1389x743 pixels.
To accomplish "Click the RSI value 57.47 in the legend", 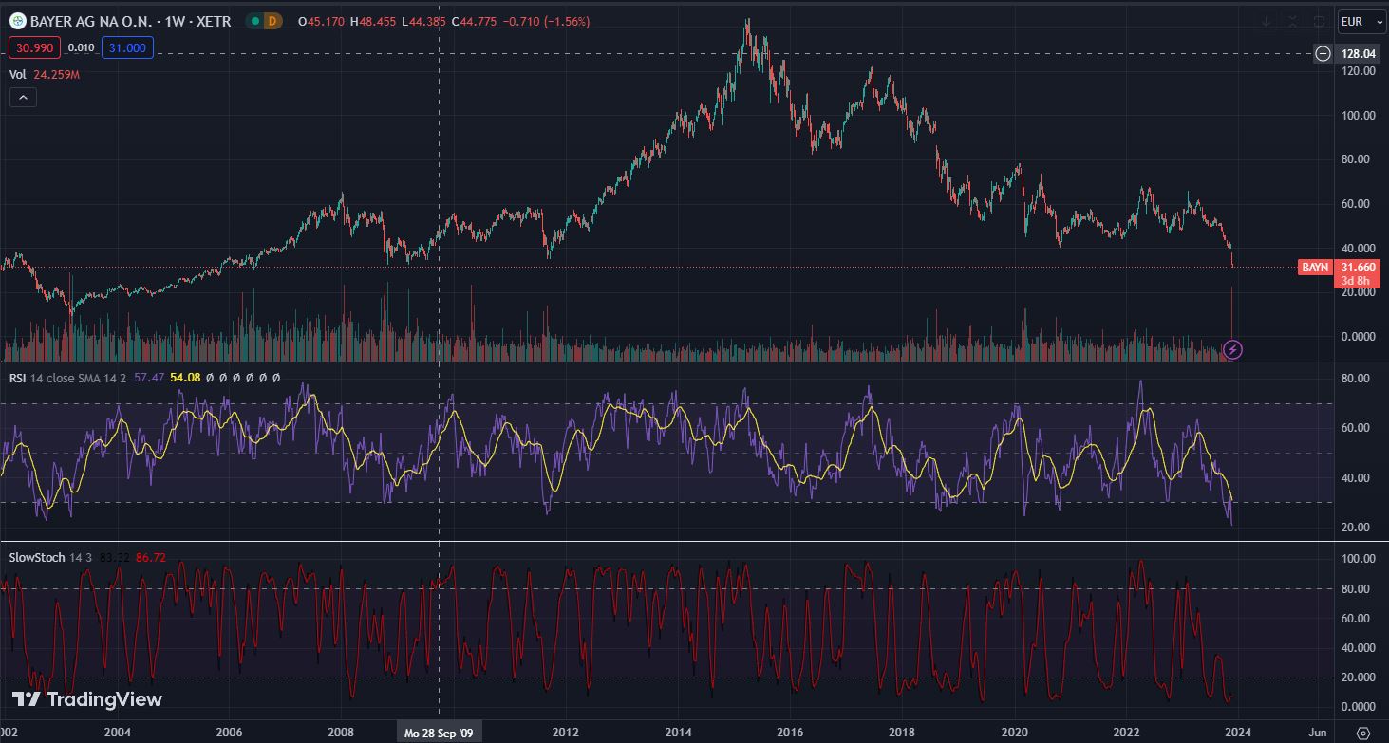I will coord(149,378).
